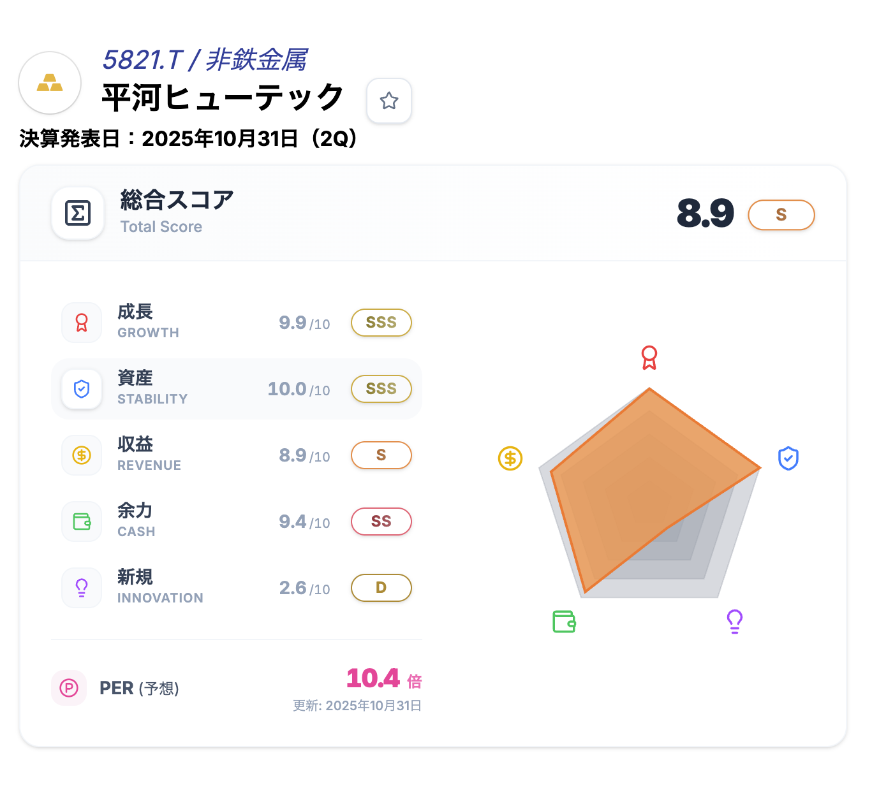Image resolution: width=879 pixels, height=788 pixels.
Task: Click the red ribbon icon above radar chart
Action: point(649,358)
